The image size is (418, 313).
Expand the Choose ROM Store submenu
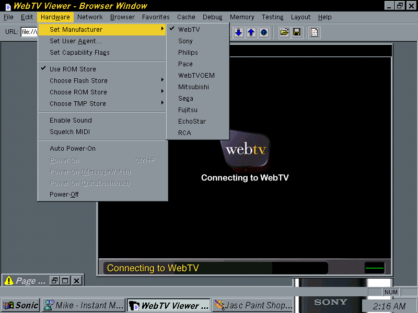(x=78, y=92)
